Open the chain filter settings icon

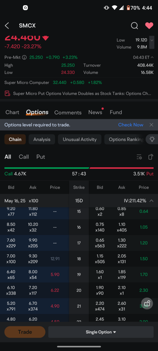[139, 157]
